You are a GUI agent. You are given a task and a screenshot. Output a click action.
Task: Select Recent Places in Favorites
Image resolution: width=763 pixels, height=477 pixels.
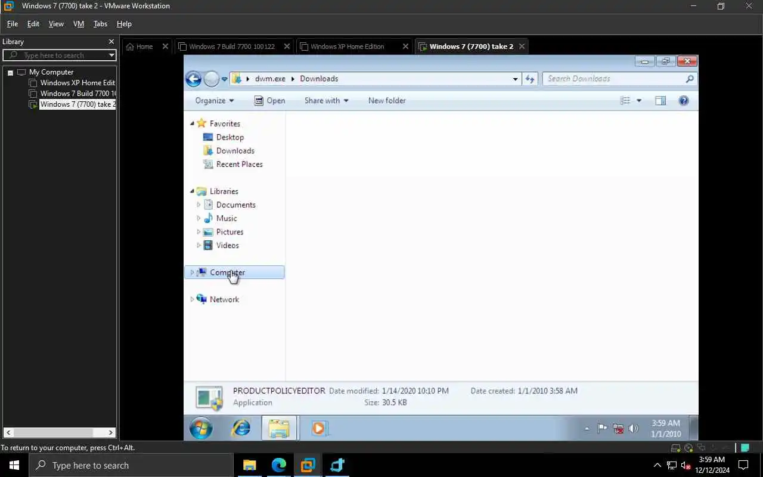click(239, 165)
